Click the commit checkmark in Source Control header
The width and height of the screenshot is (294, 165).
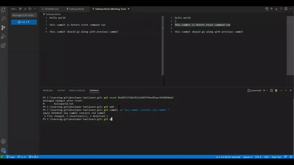point(25,9)
